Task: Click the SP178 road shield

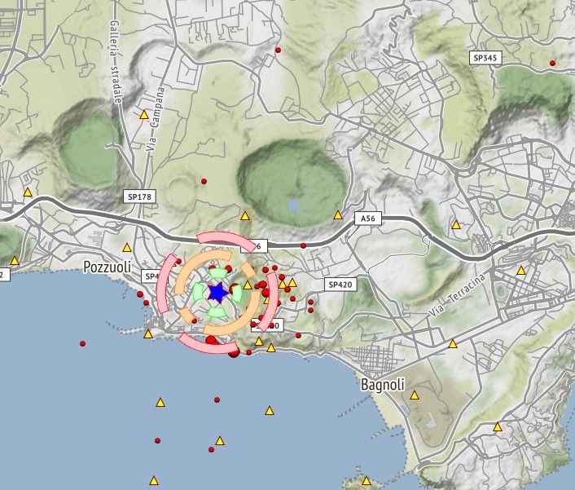Action: pyautogui.click(x=139, y=196)
